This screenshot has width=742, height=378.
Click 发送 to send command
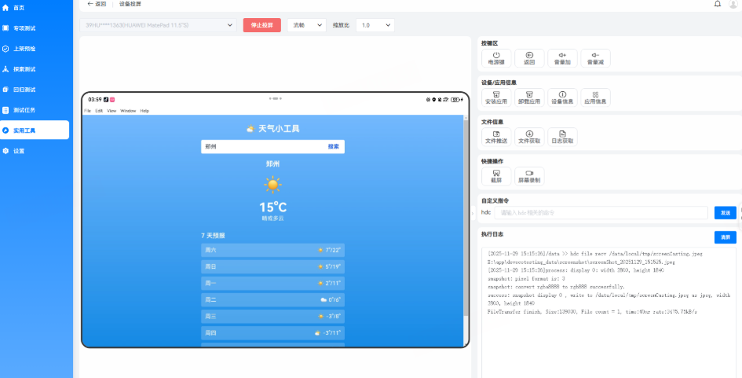(725, 213)
